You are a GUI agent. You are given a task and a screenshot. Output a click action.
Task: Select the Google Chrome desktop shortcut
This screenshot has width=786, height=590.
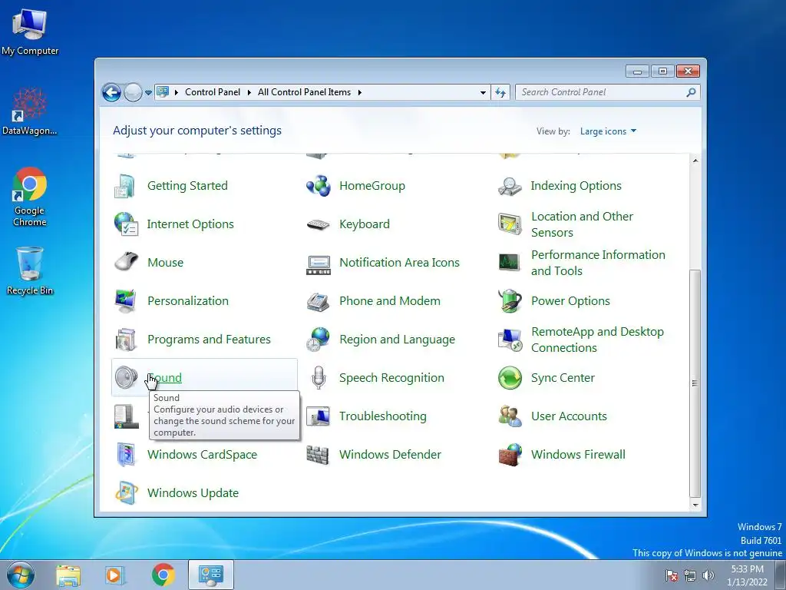pyautogui.click(x=30, y=197)
